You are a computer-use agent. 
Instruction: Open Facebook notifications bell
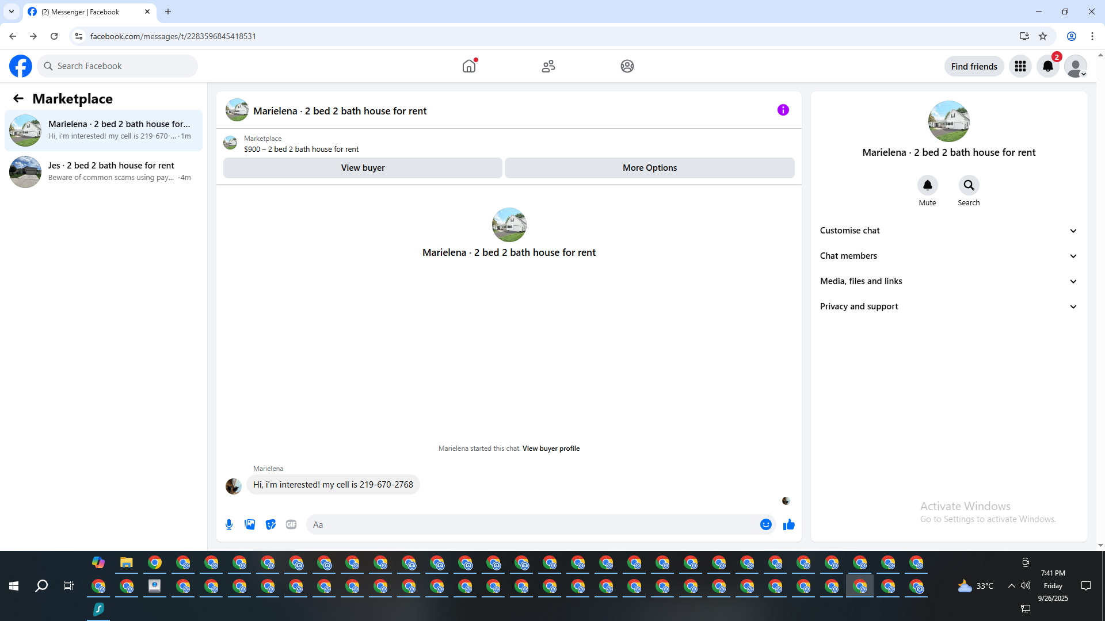[x=1047, y=66]
